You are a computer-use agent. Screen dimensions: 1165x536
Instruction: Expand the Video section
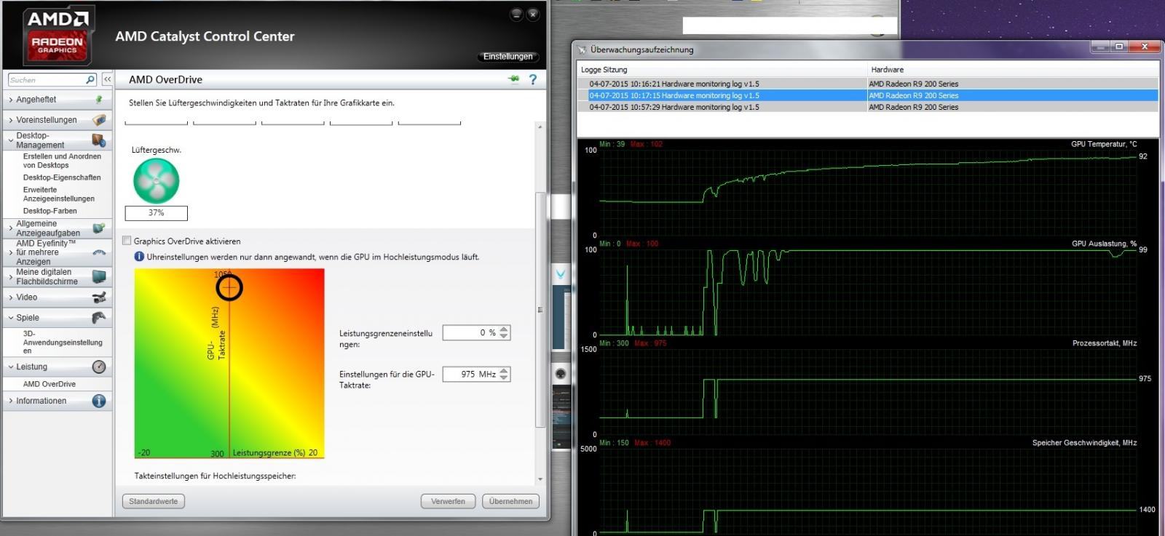10,297
